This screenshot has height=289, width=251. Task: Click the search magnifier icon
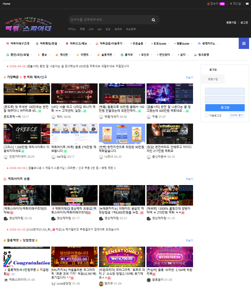pos(153,20)
